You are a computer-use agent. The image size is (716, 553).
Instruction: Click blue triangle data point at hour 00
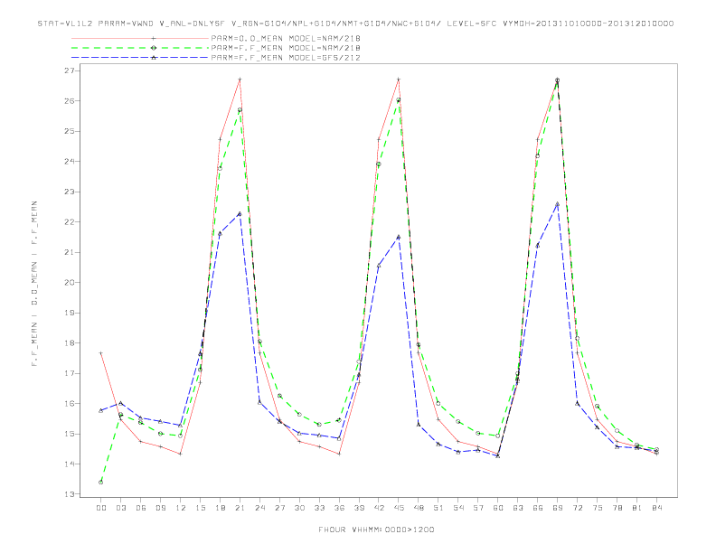[x=101, y=410]
